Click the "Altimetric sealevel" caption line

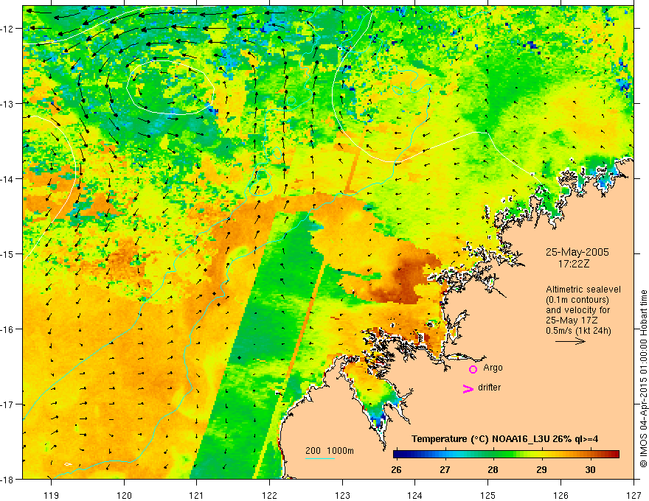(583, 290)
